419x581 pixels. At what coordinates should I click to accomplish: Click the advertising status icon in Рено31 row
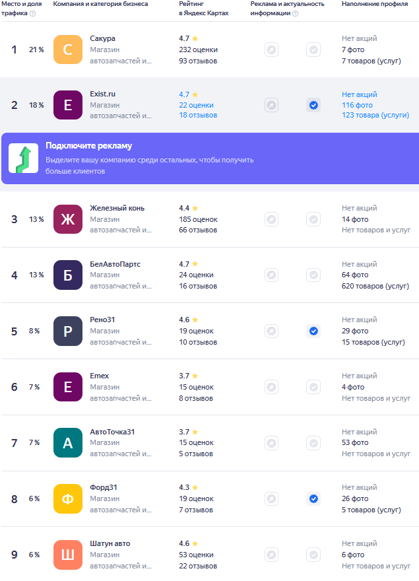(271, 331)
